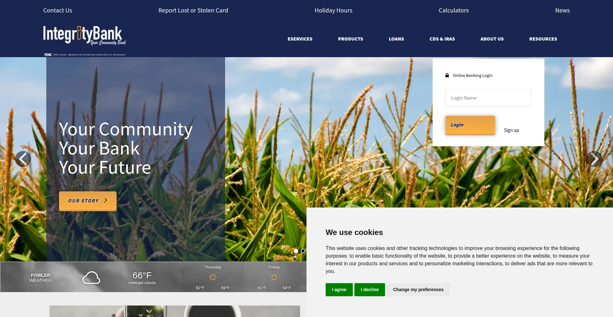
Task: Focus the Login Name field
Action: coord(488,98)
